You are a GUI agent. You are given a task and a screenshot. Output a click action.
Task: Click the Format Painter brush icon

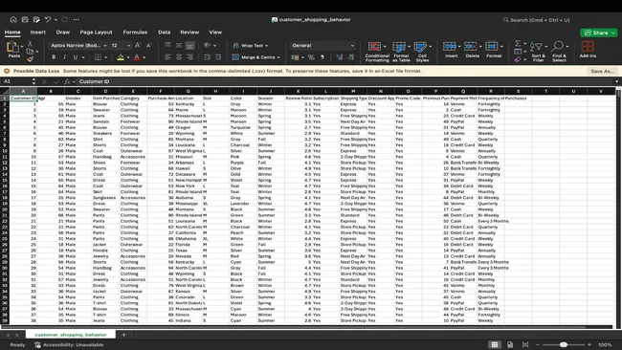pos(30,59)
